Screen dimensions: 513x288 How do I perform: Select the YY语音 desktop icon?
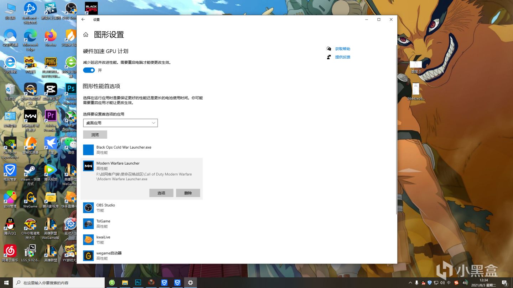(x=30, y=65)
